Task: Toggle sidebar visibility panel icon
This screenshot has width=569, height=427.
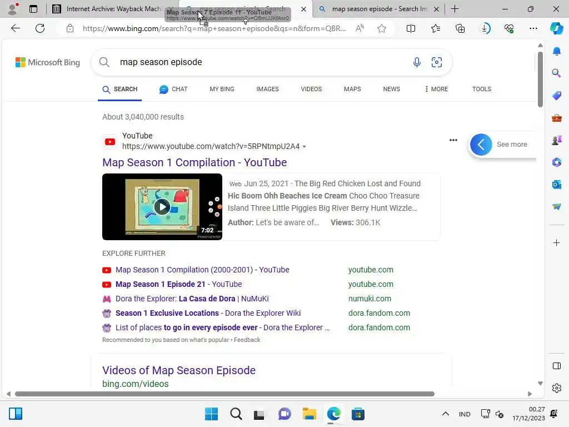Action: pyautogui.click(x=557, y=366)
